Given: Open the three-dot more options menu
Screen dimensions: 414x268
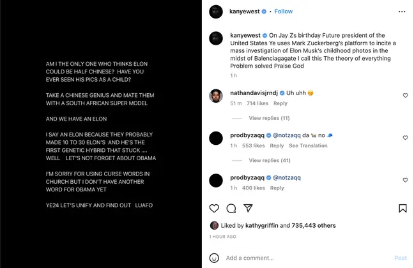Looking at the screenshot, I should 402,11.
